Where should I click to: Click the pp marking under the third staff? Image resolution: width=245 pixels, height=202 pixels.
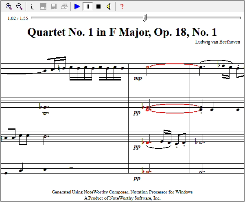[137, 147]
